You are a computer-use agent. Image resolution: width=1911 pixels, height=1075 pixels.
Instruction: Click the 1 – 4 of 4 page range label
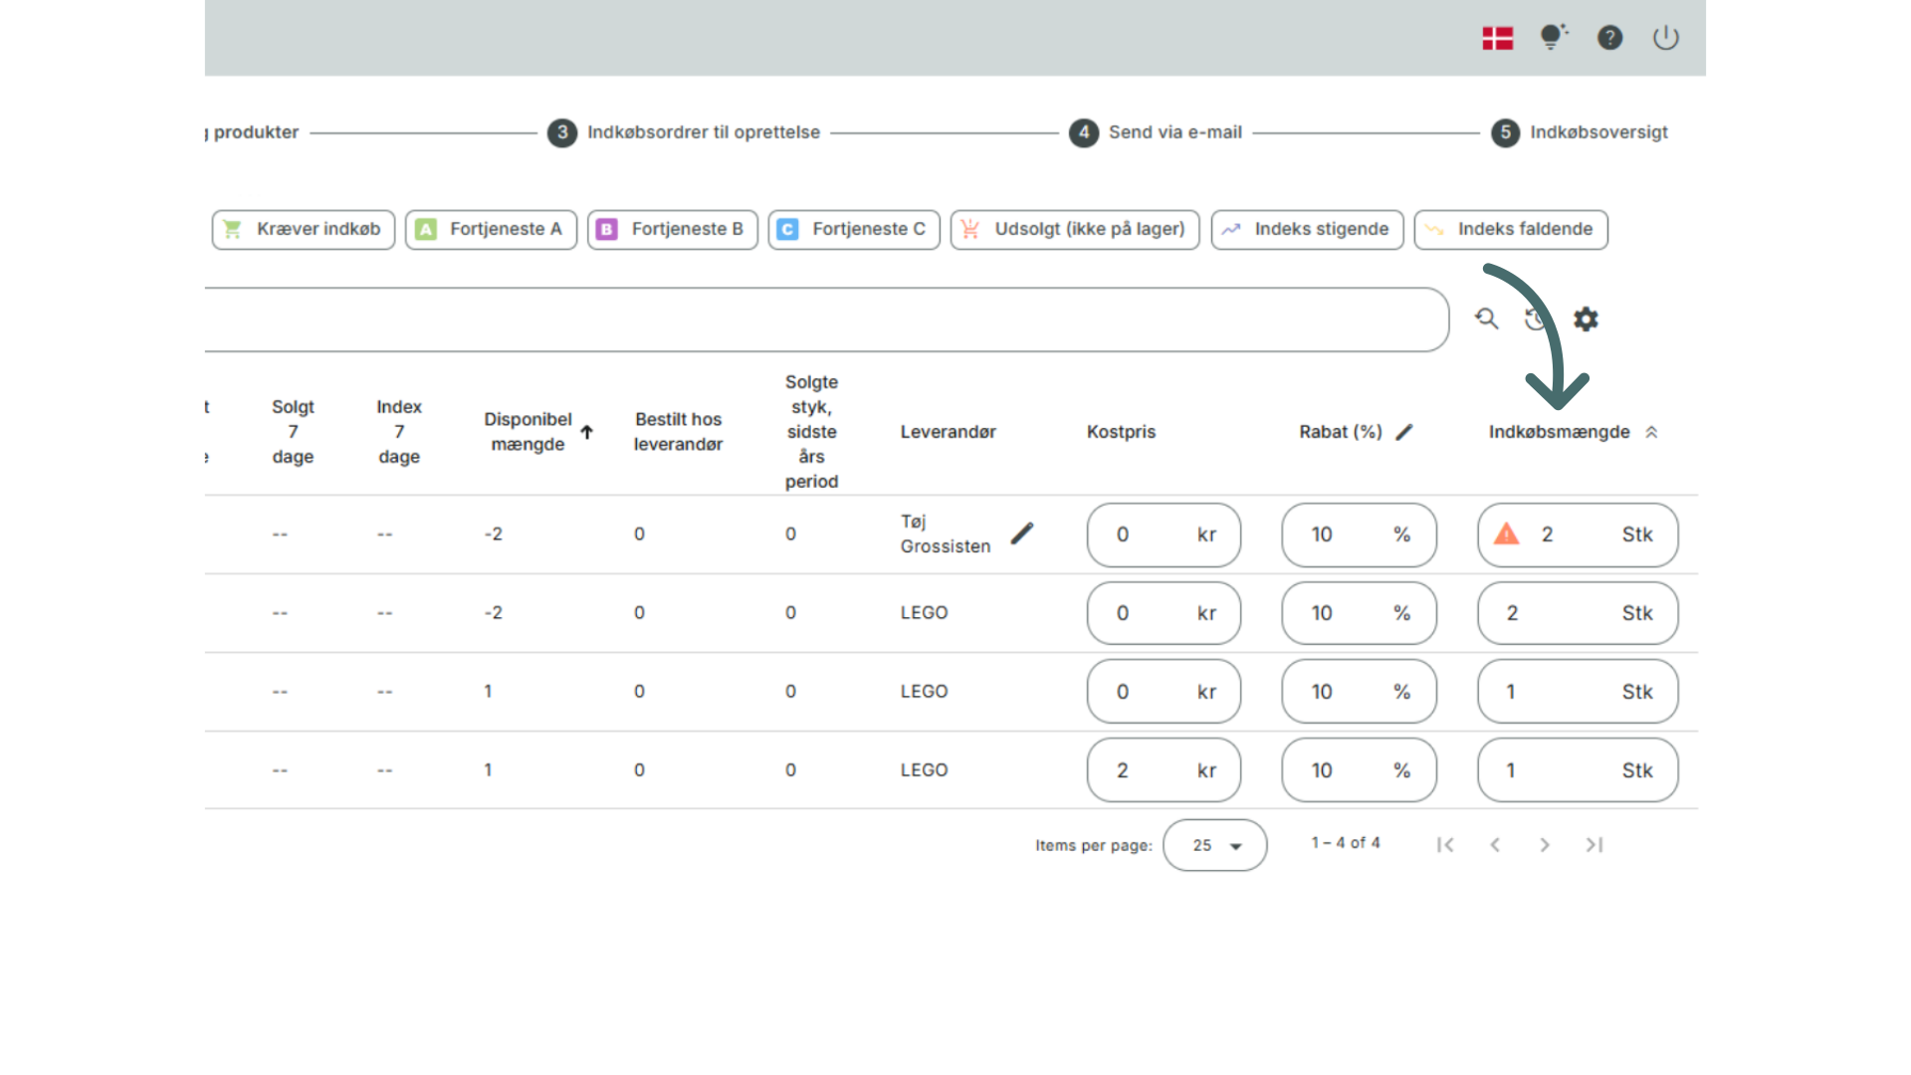click(x=1346, y=843)
